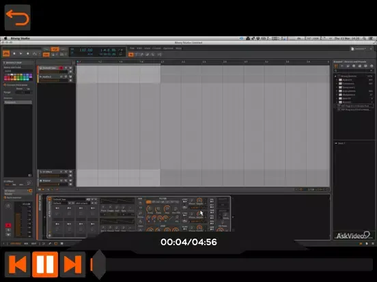
Task: Click the track name field in the inspector
Action: [18, 71]
